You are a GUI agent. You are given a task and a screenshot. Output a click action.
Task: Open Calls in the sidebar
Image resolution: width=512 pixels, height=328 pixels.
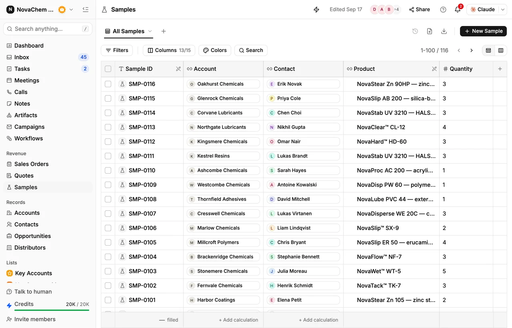[x=48, y=92]
